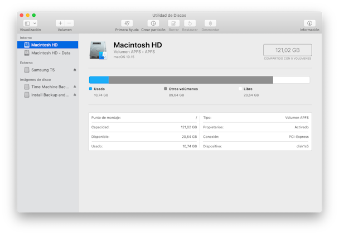Open the Visualización sidebar view icon
The height and width of the screenshot is (235, 339).
pyautogui.click(x=27, y=23)
